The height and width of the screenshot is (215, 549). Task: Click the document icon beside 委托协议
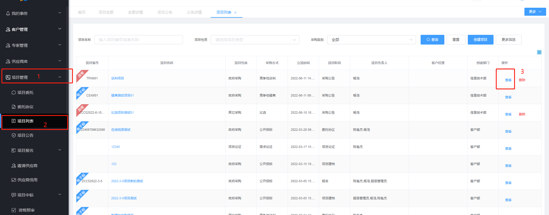pos(14,107)
